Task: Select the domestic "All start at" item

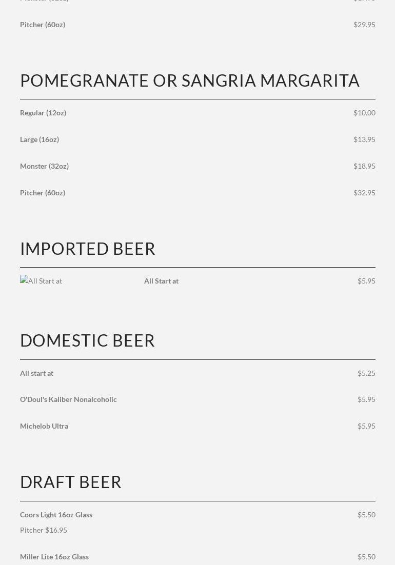Action: [x=36, y=373]
